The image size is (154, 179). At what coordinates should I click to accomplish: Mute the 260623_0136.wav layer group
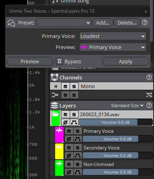[x=65, y=115]
